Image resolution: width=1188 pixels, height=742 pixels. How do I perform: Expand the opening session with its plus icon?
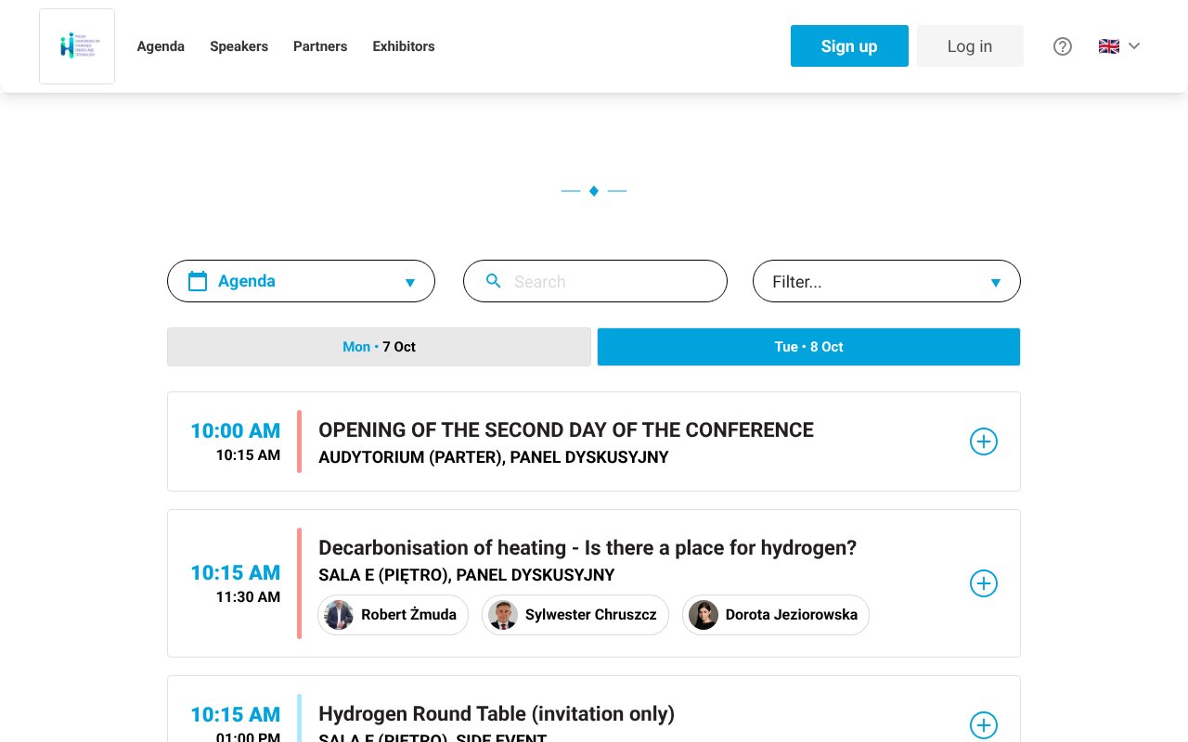[983, 441]
